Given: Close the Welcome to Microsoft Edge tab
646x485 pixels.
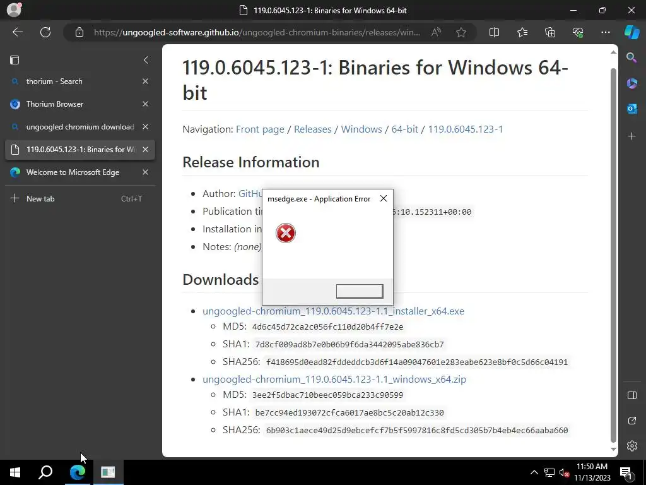Looking at the screenshot, I should (x=145, y=172).
